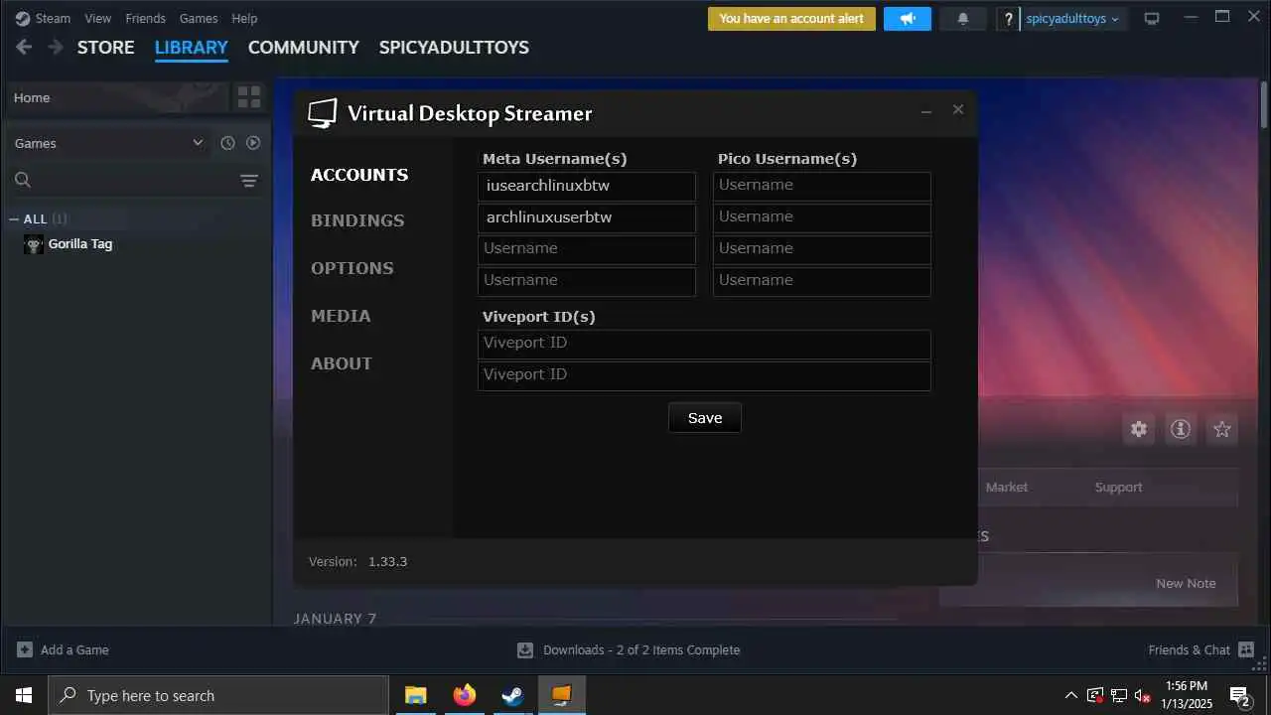Viewport: 1271px width, 715px height.
Task: Click the first Viveport ID field
Action: [704, 344]
